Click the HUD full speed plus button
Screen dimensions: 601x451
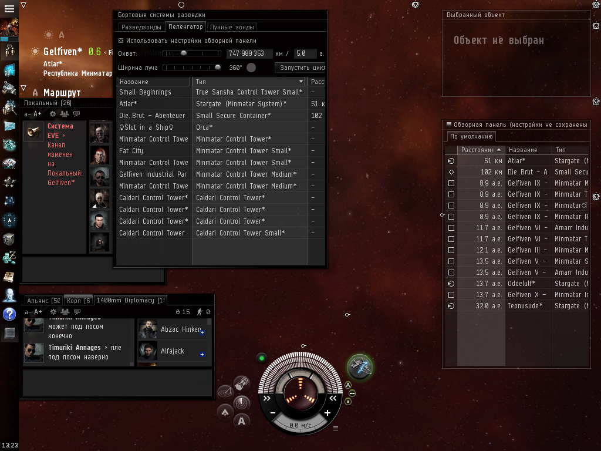tap(327, 413)
